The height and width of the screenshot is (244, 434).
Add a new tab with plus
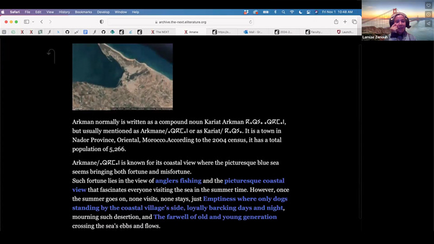pos(345,22)
